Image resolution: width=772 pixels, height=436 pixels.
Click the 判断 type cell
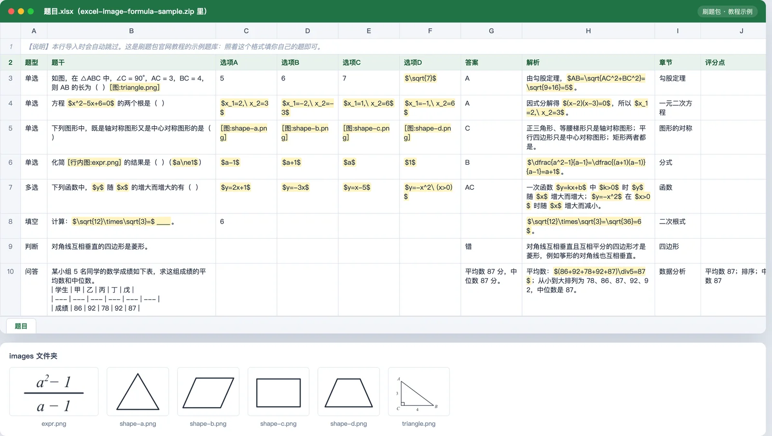[x=34, y=251]
